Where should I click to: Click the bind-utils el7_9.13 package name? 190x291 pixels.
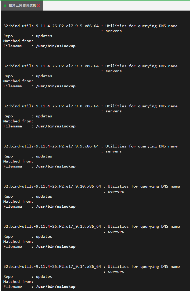pos(52,226)
